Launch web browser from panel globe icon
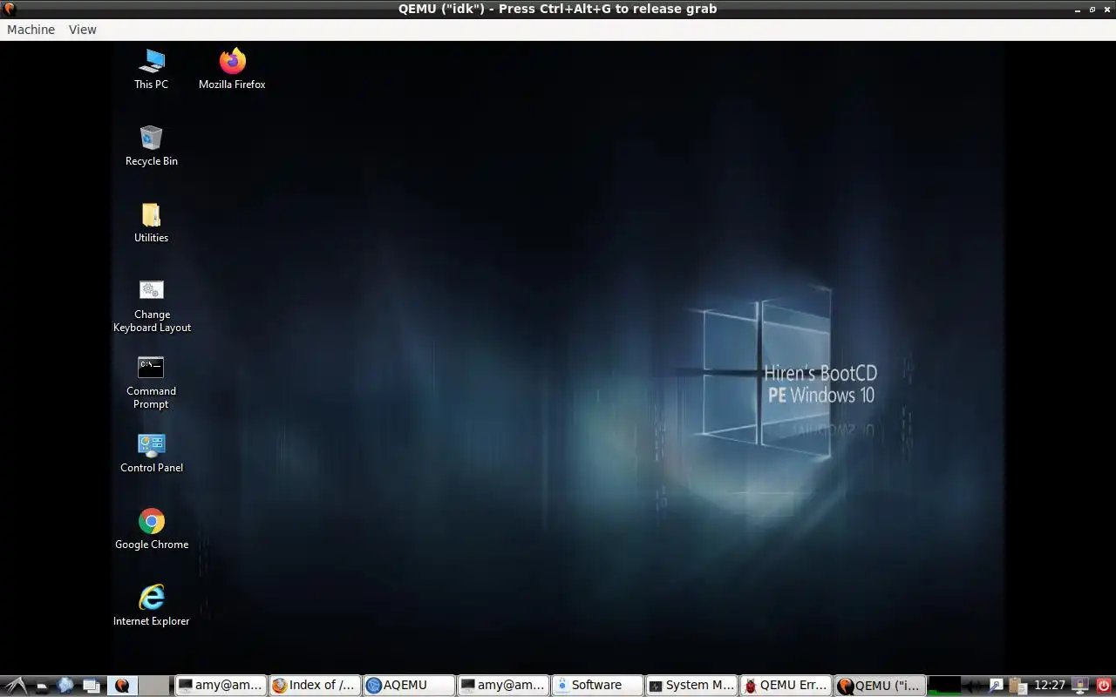This screenshot has width=1116, height=697. point(65,686)
